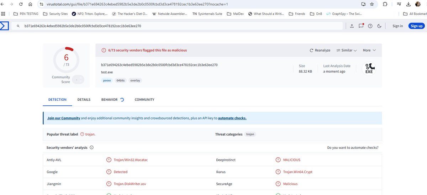Open the browser extensions puzzle icon

tap(385, 4)
